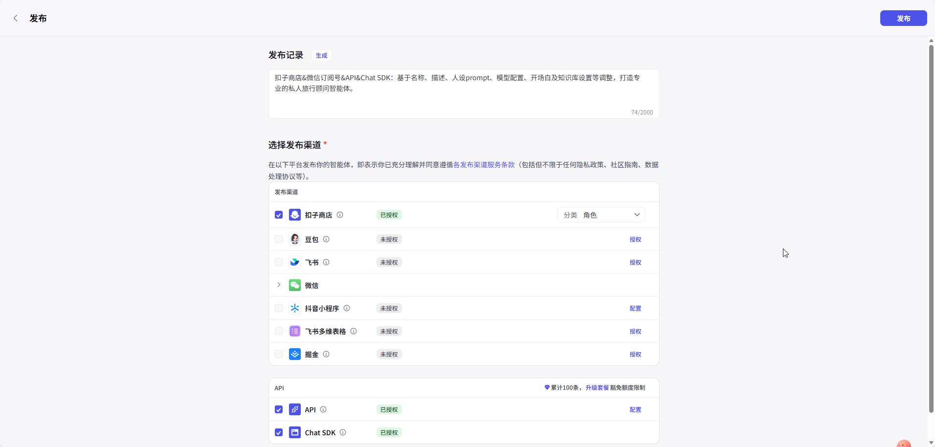Check the 飞书多维表格 checkbox

(x=279, y=331)
